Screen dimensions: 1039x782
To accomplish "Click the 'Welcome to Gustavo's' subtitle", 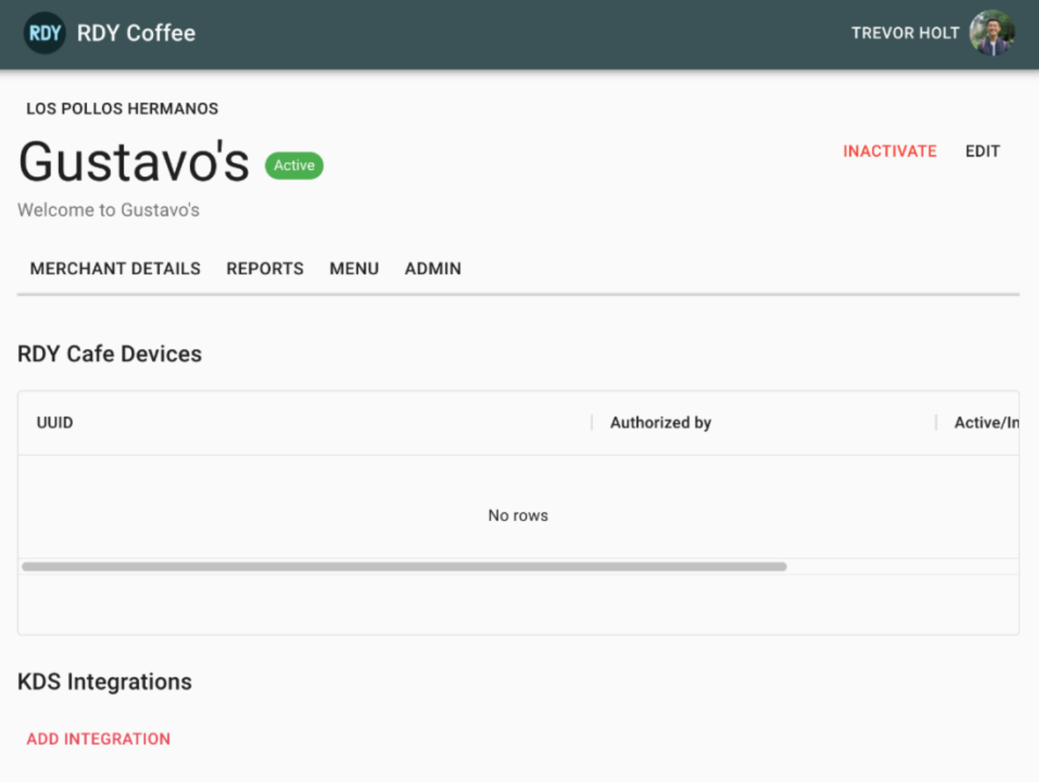I will click(x=108, y=210).
